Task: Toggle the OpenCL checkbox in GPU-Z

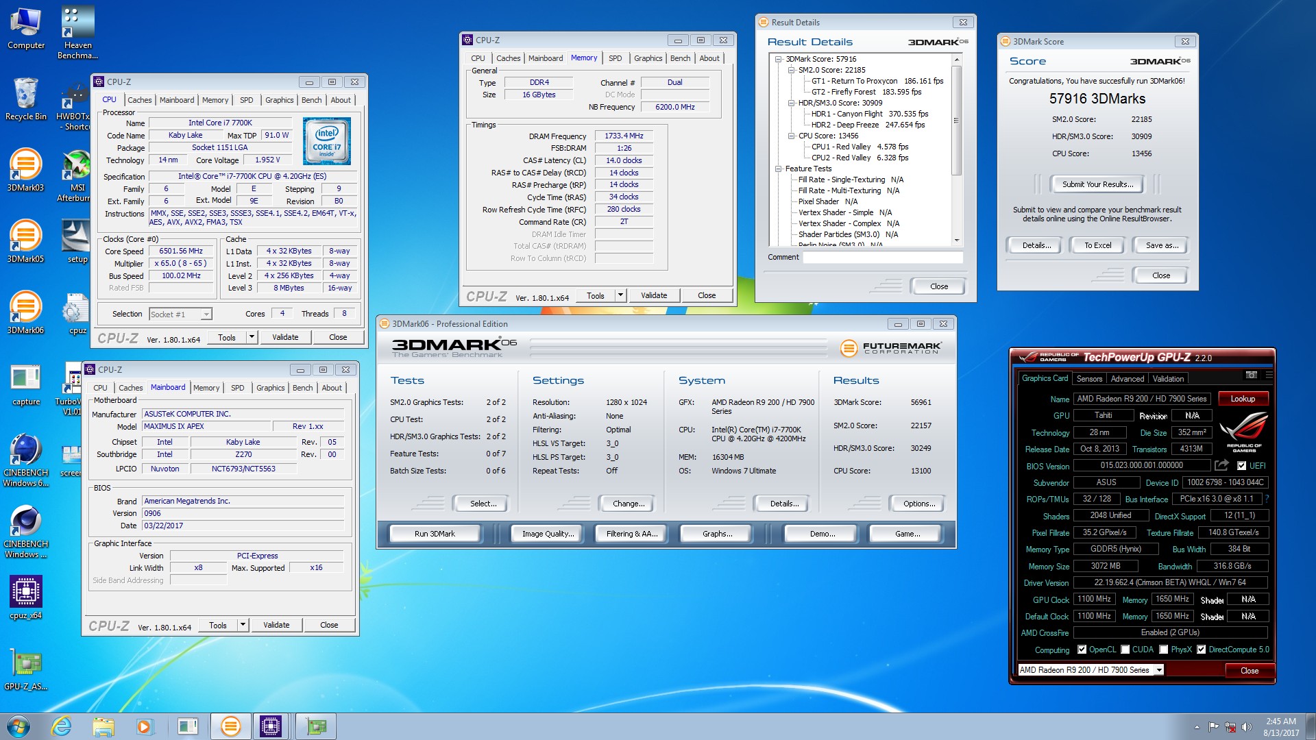Action: pos(1082,650)
